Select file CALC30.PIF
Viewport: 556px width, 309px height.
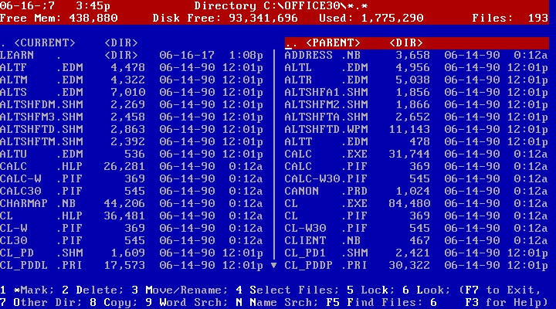click(132, 192)
